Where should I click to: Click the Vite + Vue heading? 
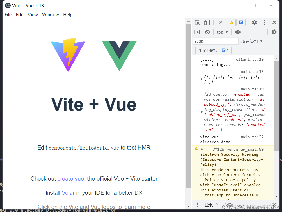pyautogui.click(x=94, y=104)
